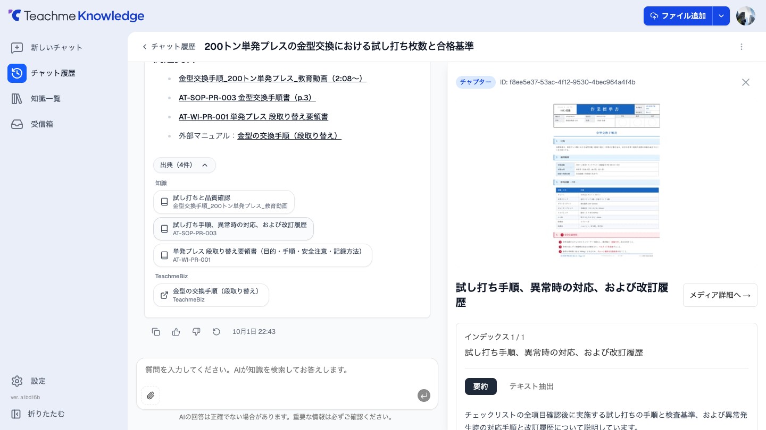The height and width of the screenshot is (430, 766).
Task: Select 知識一覧 in sidebar
Action: pos(46,99)
